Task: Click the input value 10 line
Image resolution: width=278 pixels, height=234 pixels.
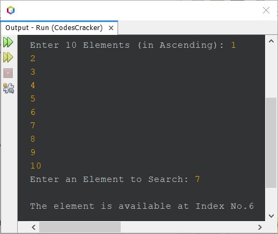Action: pos(36,166)
